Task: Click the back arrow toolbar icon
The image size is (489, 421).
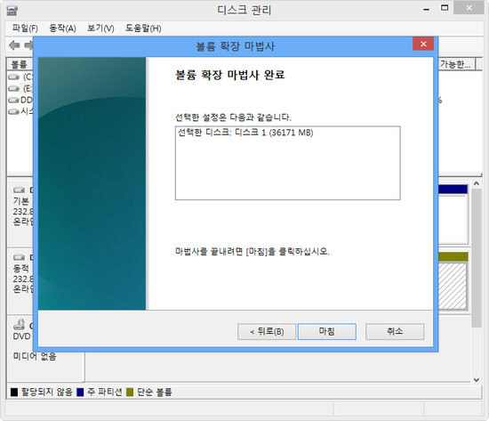Action: click(x=14, y=45)
